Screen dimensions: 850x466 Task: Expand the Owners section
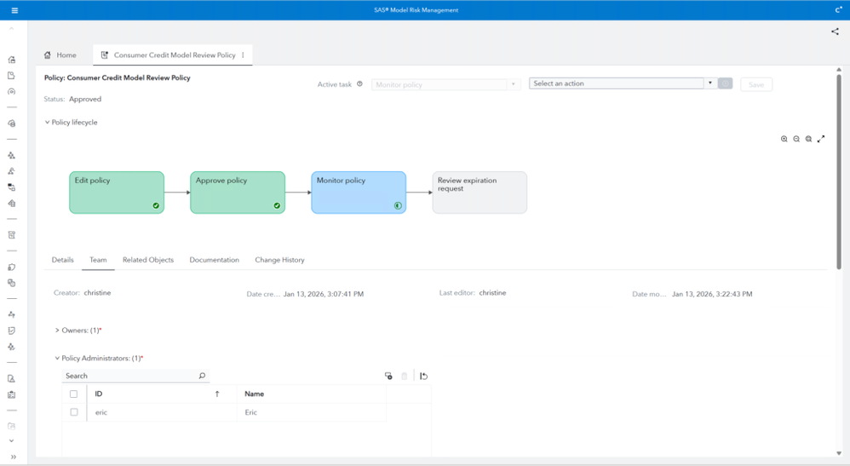click(x=57, y=330)
